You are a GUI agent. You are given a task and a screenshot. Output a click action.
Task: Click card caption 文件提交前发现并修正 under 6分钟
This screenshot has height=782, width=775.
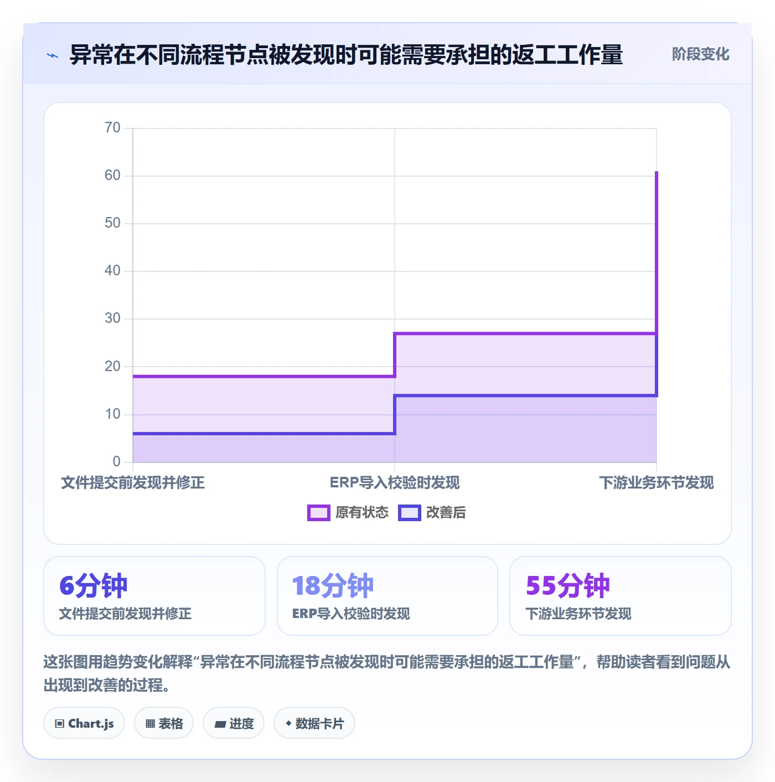click(x=125, y=614)
